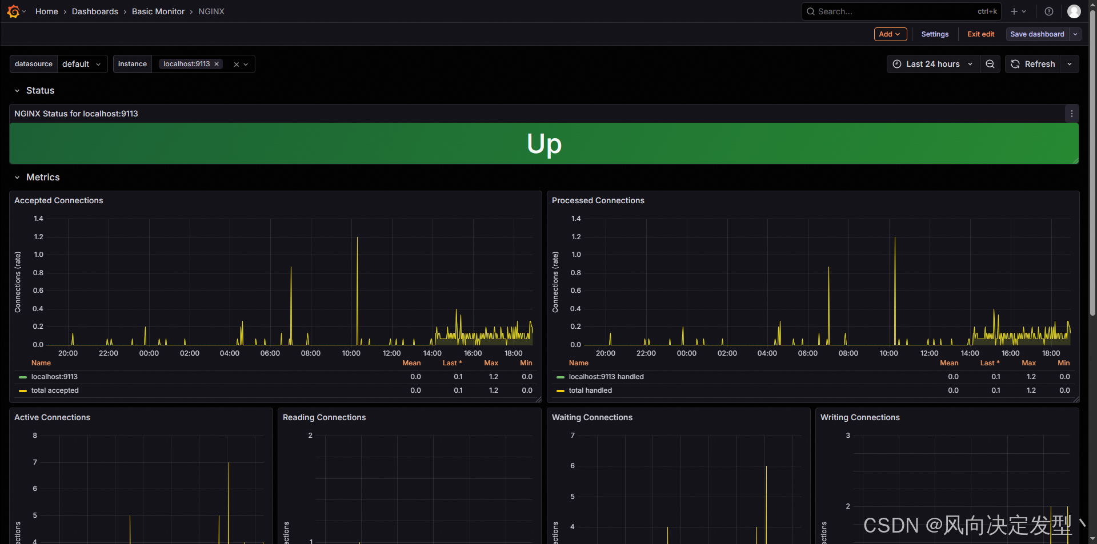Sort Accepted Connections legend by Mean
1097x544 pixels.
point(411,363)
